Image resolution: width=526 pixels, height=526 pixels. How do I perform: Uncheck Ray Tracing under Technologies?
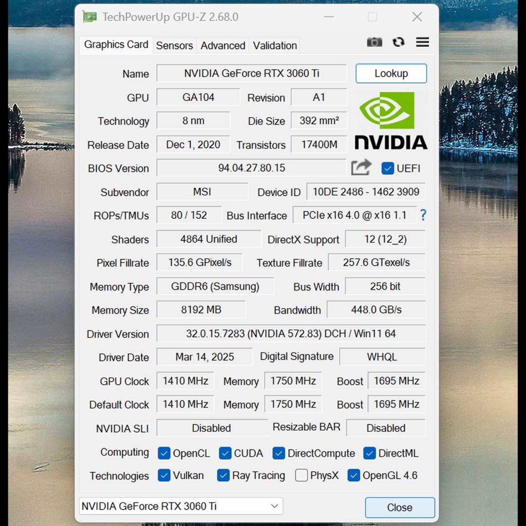coord(224,475)
